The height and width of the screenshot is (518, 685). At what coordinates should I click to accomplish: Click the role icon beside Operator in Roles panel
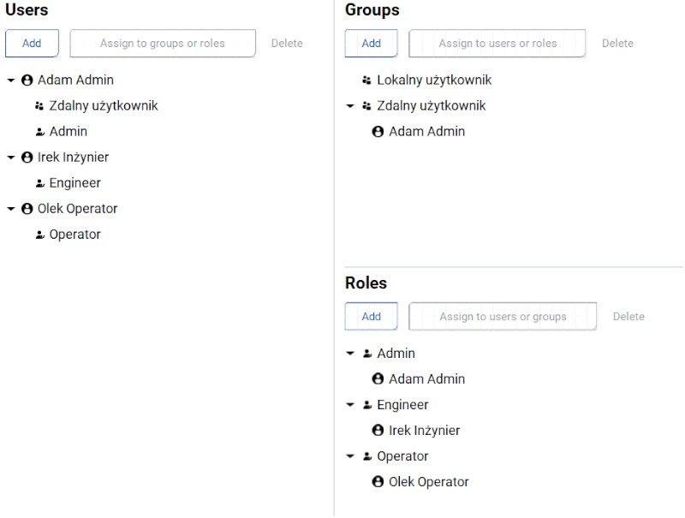point(366,456)
